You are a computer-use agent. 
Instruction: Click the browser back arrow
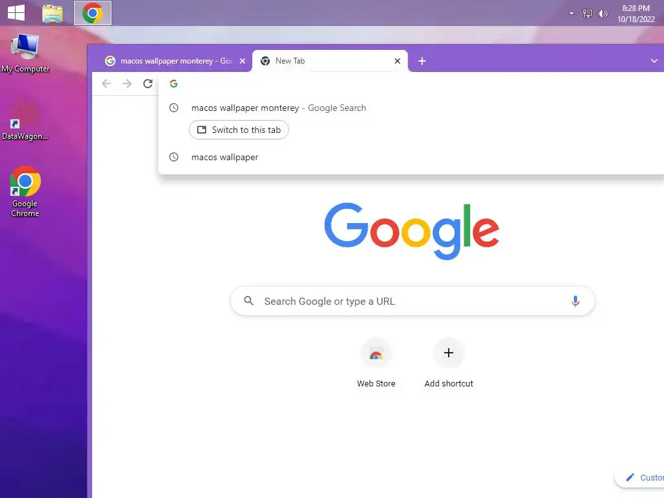point(106,84)
